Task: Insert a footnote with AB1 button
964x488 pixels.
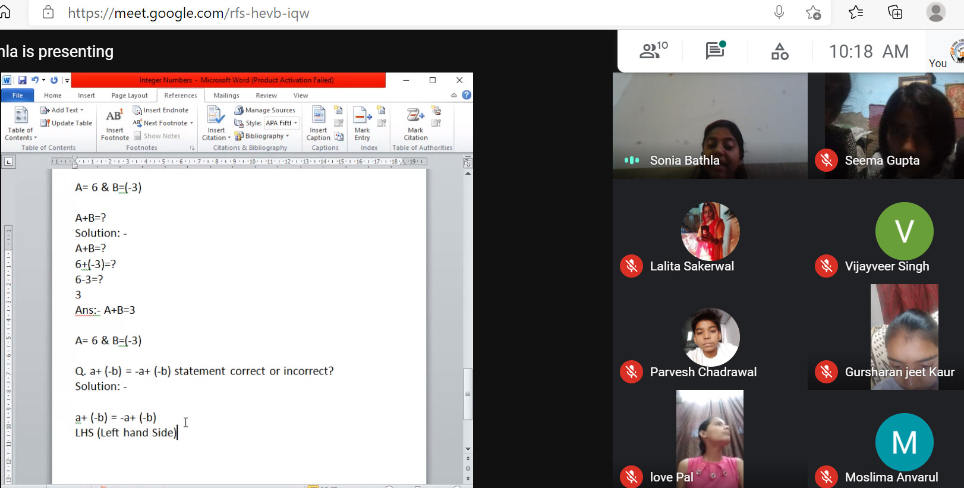Action: (x=115, y=124)
